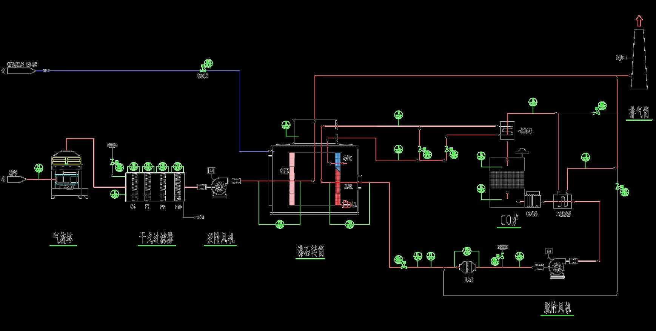Select the G4 filter stage label
656x331 pixels.
(133, 207)
